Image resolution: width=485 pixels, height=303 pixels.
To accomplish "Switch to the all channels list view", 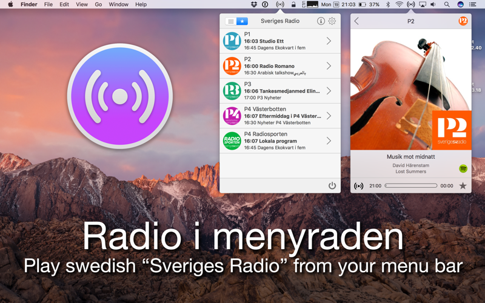I will (231, 21).
